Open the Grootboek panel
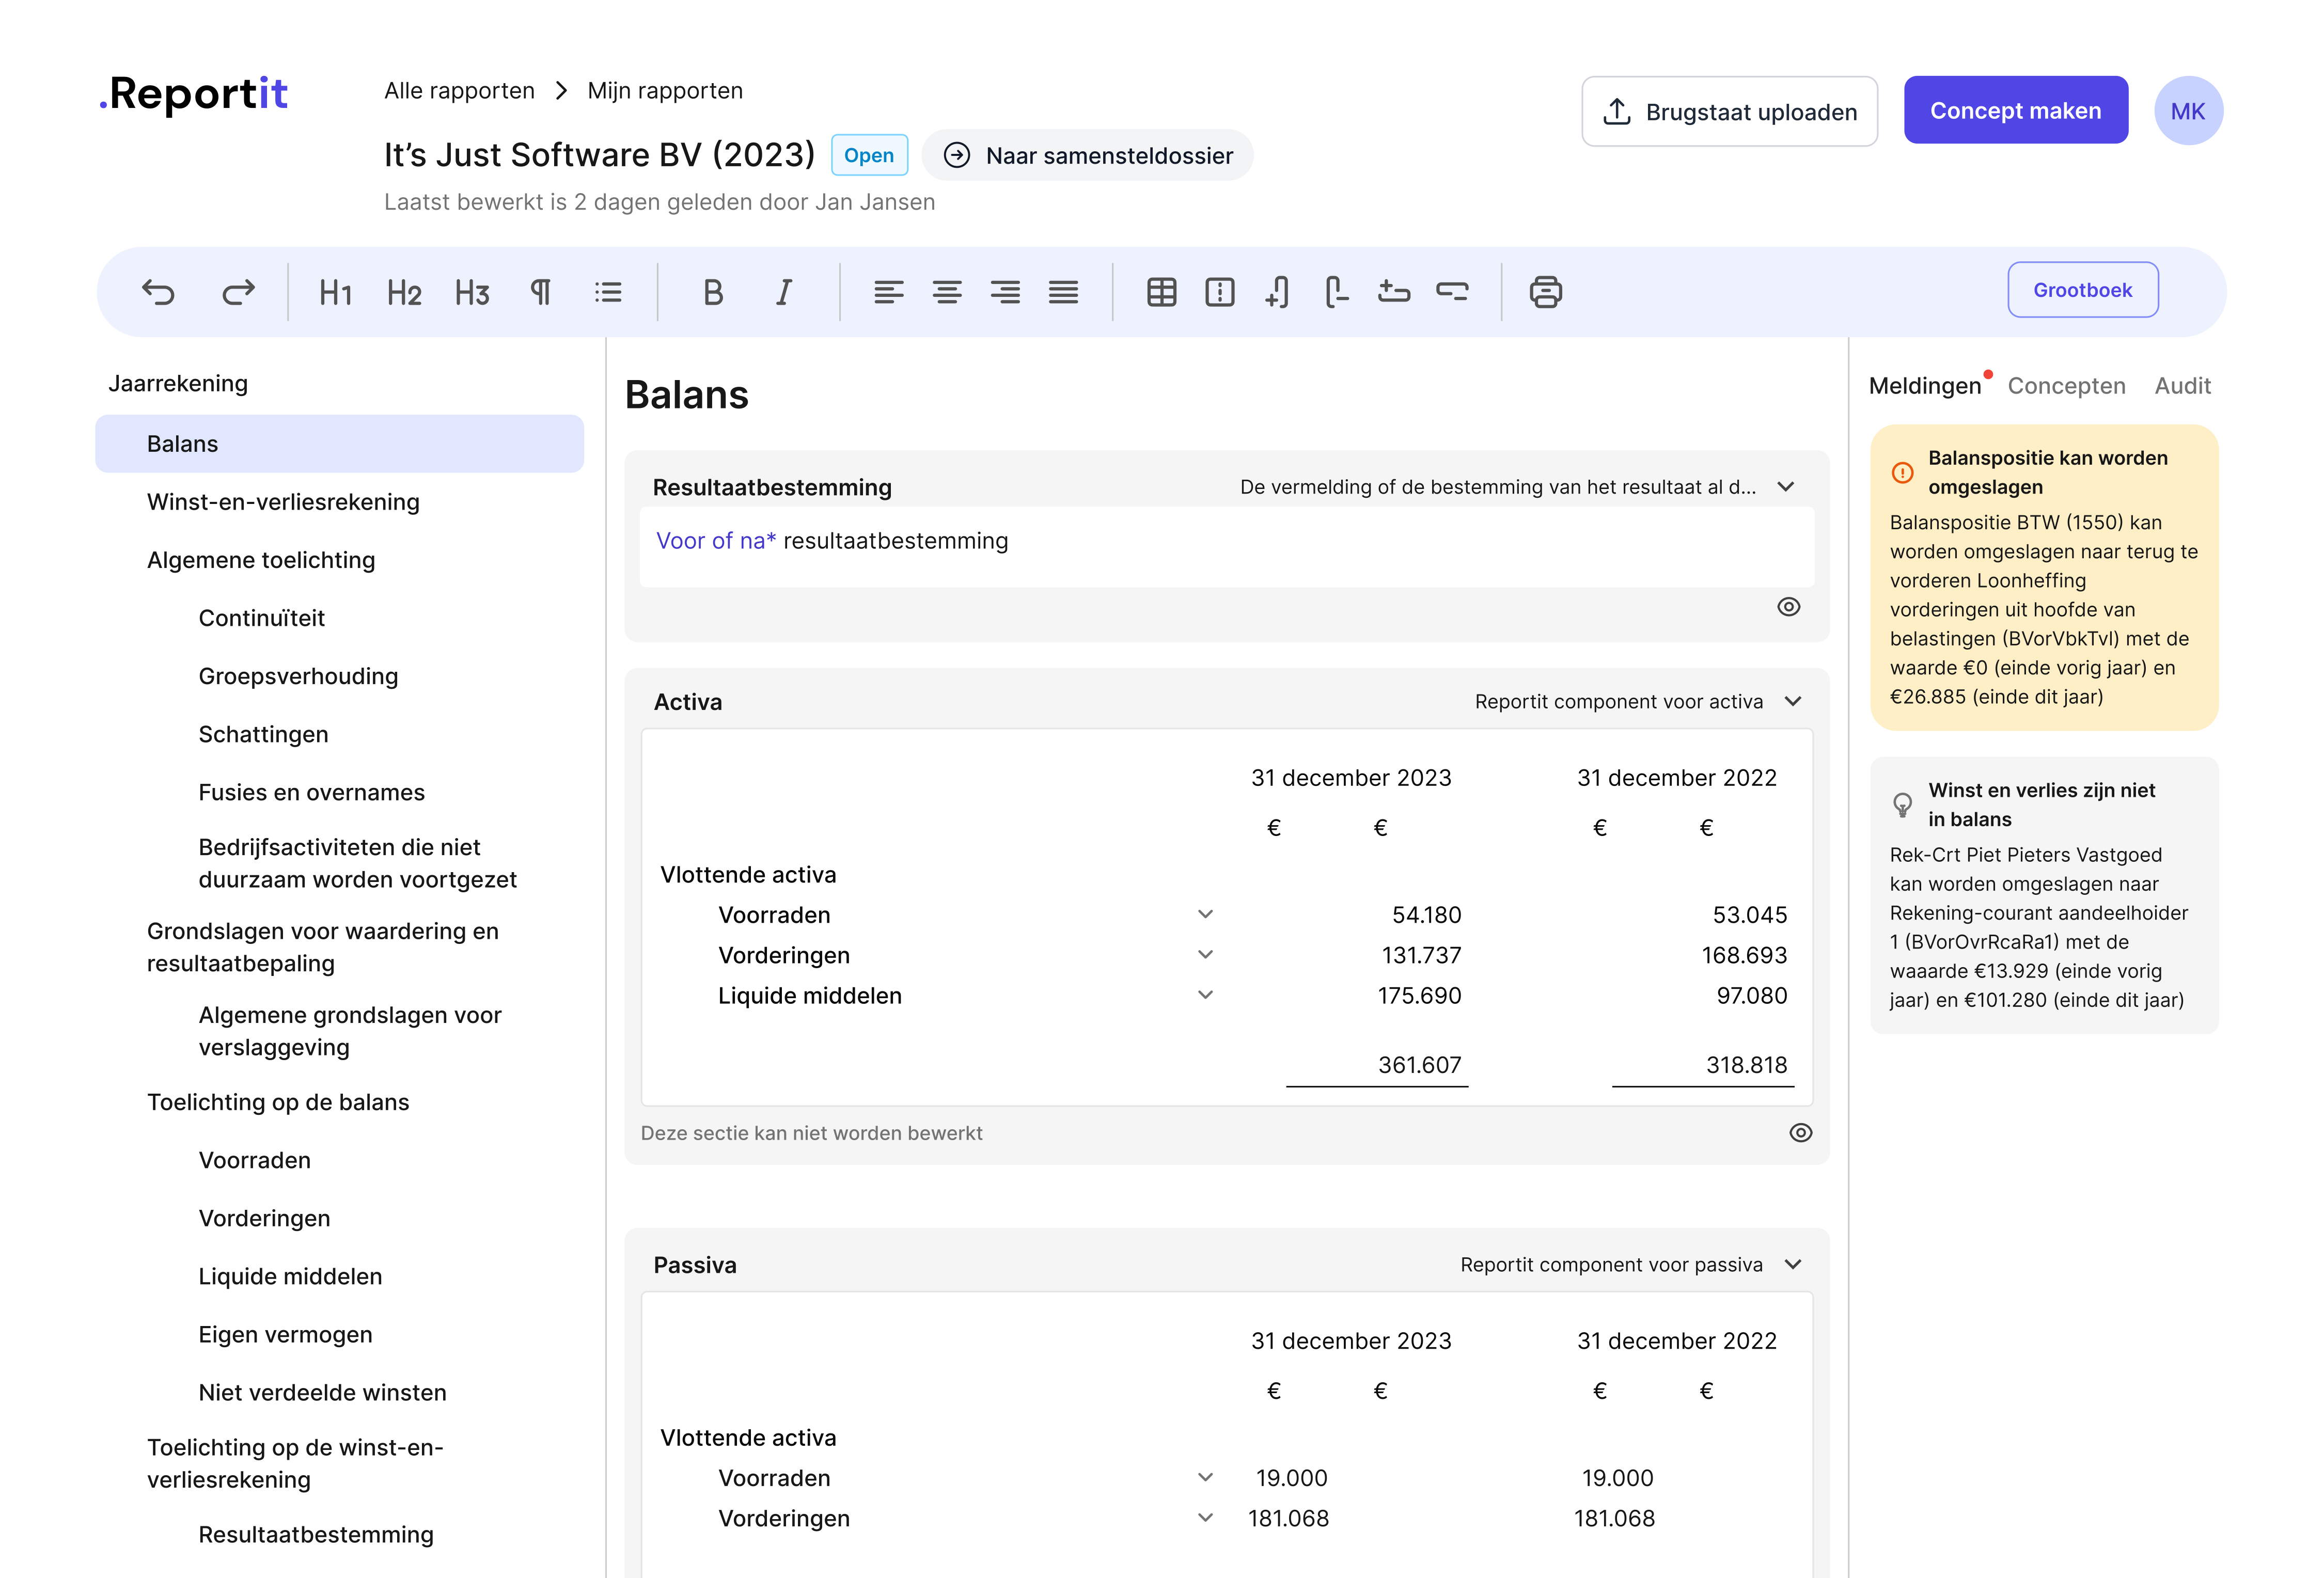 2083,290
